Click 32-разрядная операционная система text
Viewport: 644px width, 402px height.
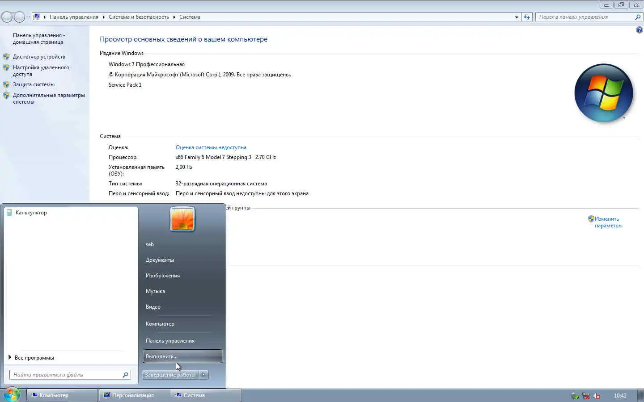click(x=221, y=184)
